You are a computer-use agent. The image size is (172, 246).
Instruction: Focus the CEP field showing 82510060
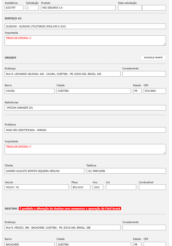pos(155,91)
